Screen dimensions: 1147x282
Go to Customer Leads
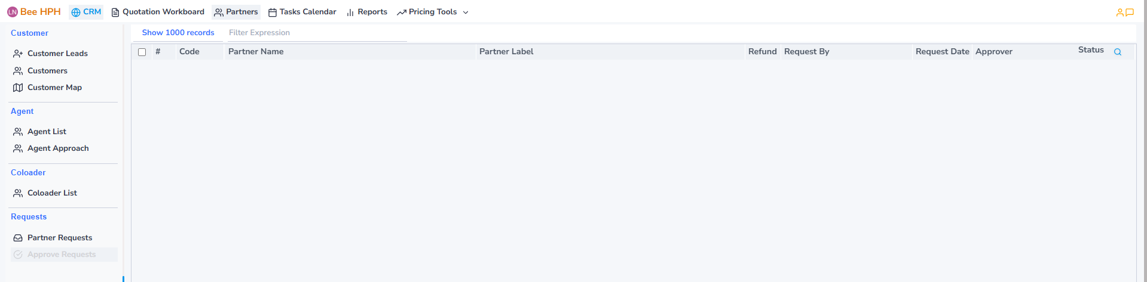[x=57, y=54]
